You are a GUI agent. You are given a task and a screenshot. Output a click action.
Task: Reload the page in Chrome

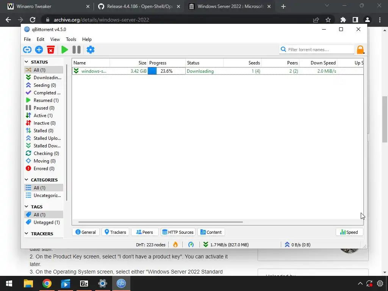[x=33, y=20]
